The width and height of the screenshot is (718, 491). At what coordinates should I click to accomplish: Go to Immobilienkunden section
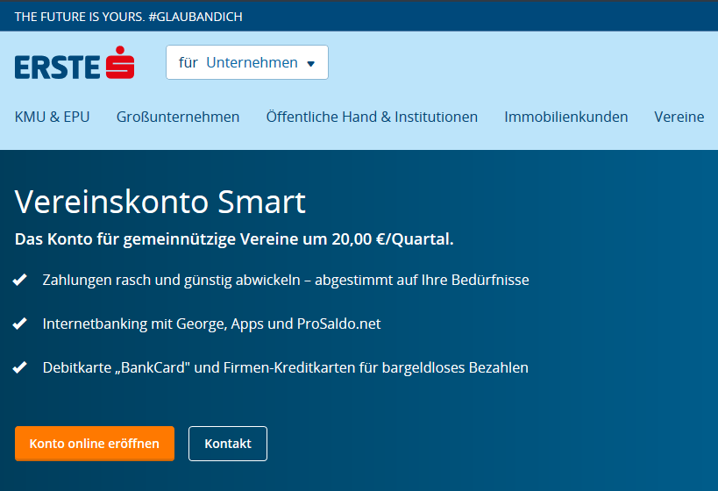[566, 117]
